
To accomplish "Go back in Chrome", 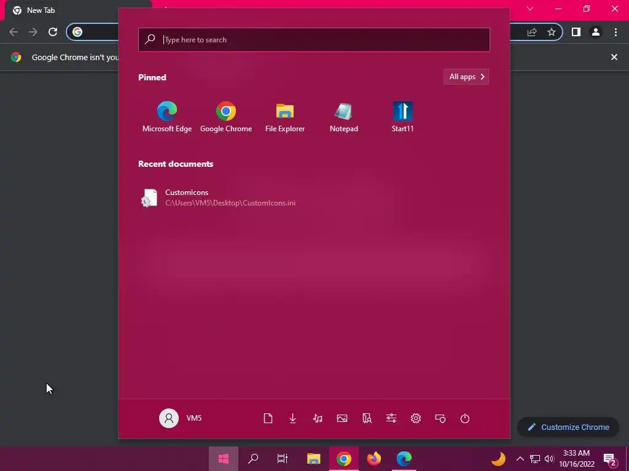I will click(x=14, y=32).
